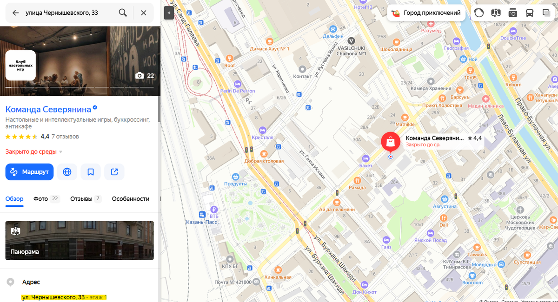558x302 pixels.
Task: Click the red Команда Северянина map pin
Action: click(x=390, y=141)
